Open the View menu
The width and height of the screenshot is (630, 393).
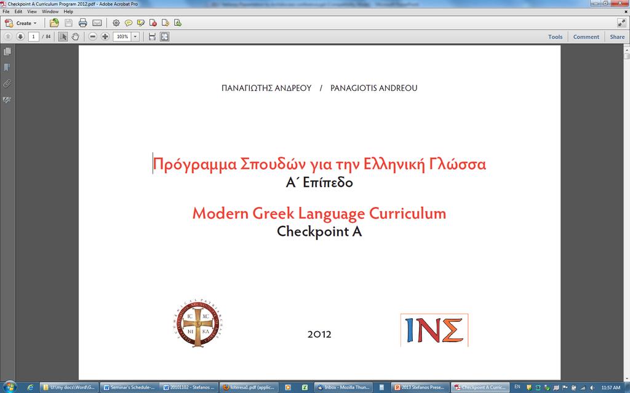coord(32,12)
